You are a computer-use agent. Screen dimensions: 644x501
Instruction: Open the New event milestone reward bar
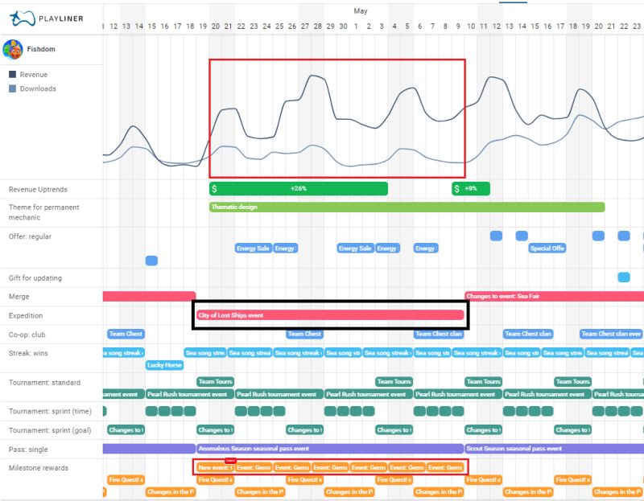point(215,467)
